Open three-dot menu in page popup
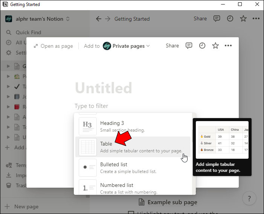 pyautogui.click(x=228, y=46)
